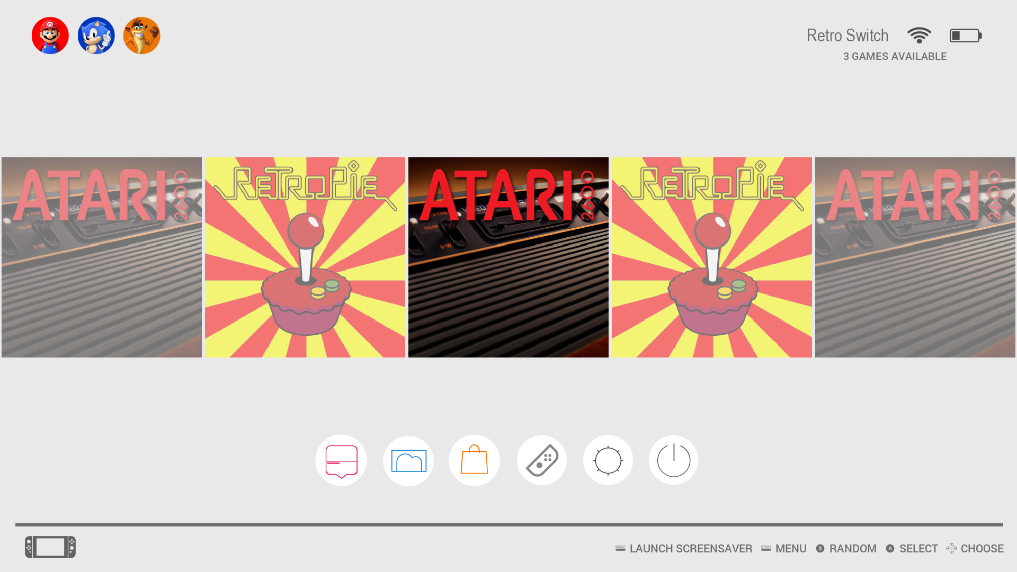Click the Crash Bandicoot avatar icon

click(141, 35)
